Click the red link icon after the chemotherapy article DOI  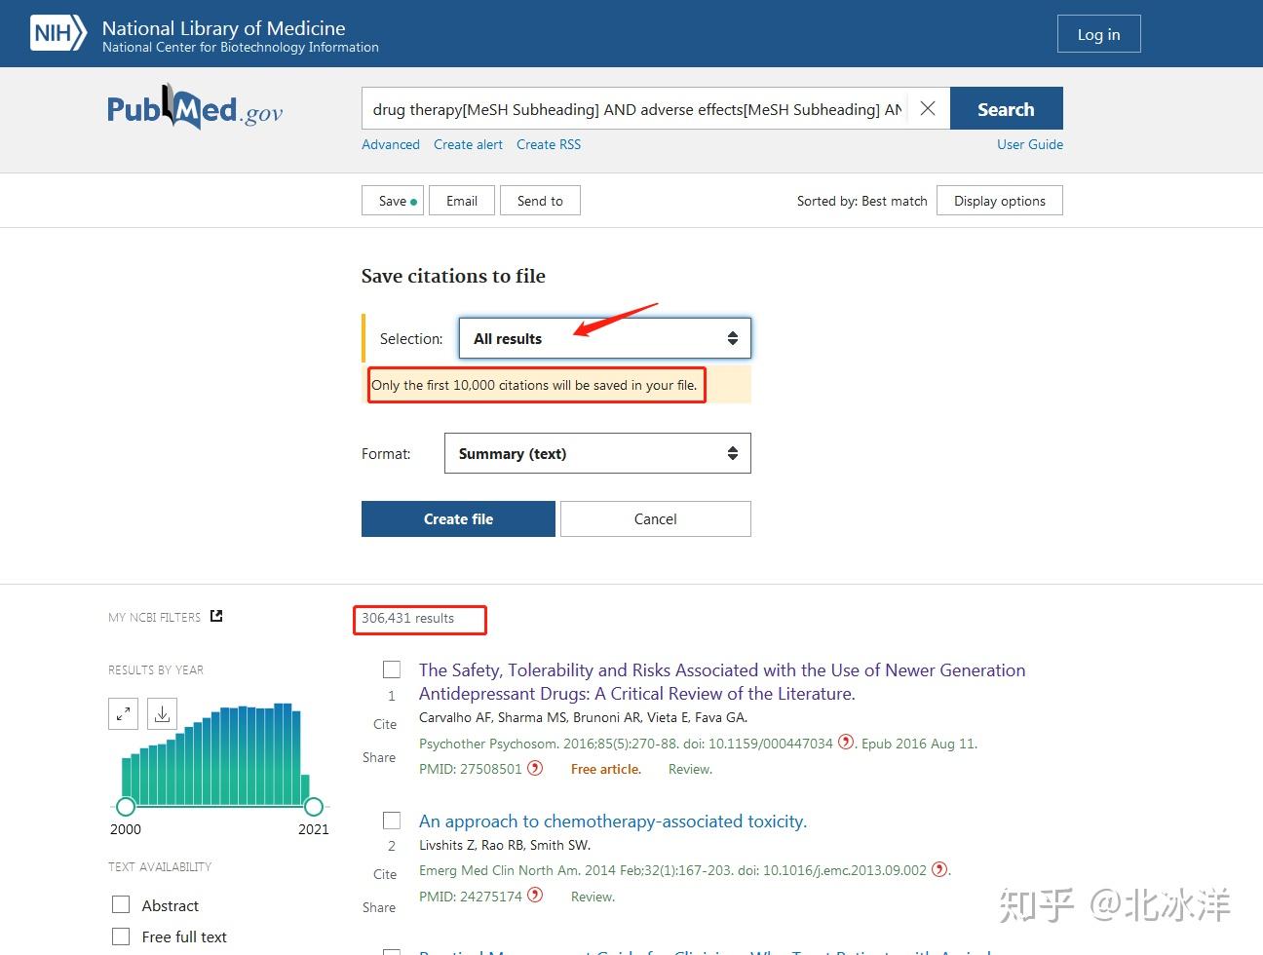click(939, 869)
